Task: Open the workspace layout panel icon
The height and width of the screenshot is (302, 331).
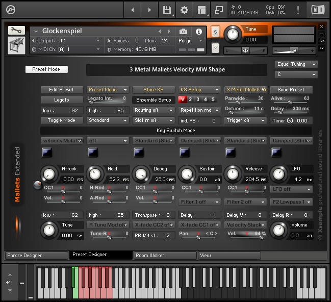Action: tap(201, 10)
